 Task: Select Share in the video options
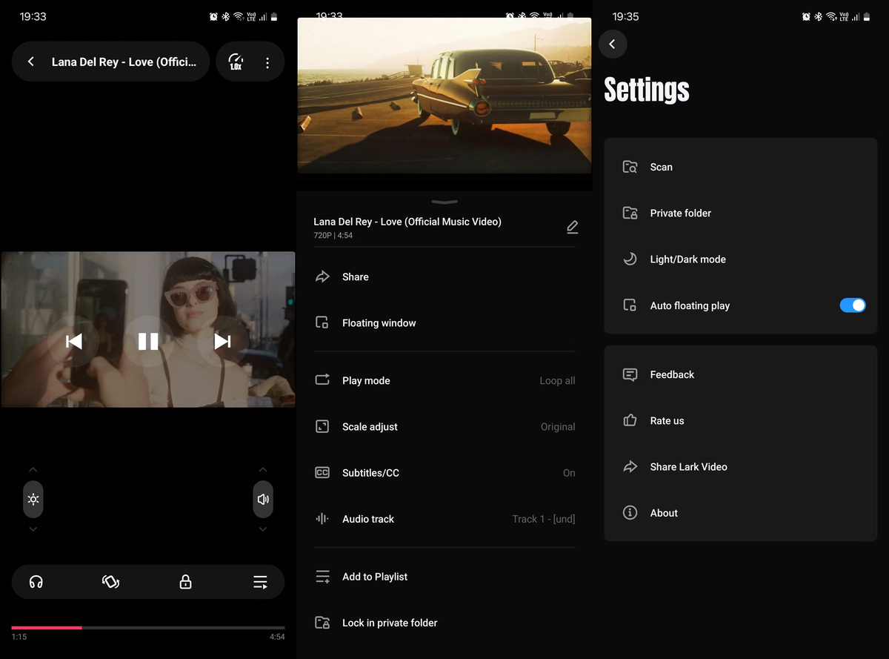444,276
